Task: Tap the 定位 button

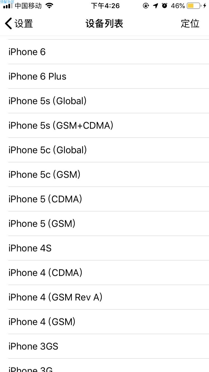Action: click(190, 23)
